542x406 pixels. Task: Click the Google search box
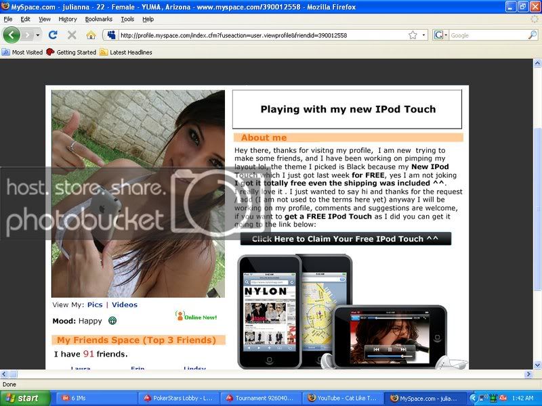tap(488, 35)
